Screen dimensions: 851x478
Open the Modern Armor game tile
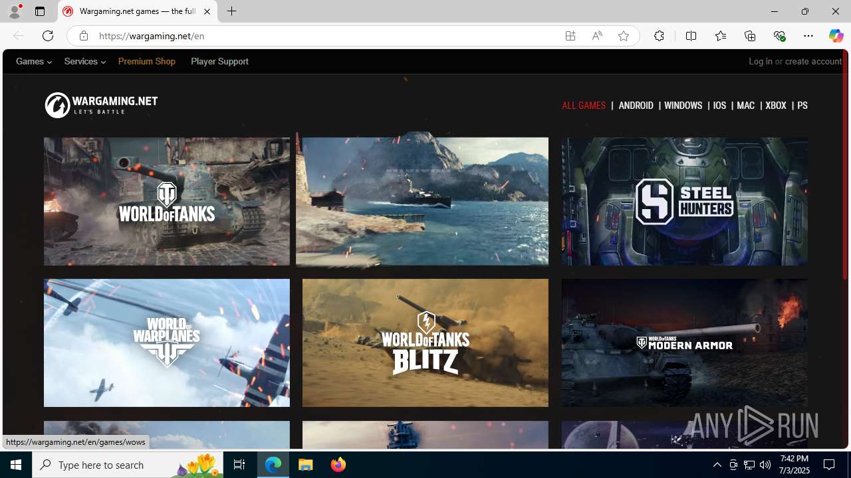click(x=684, y=343)
